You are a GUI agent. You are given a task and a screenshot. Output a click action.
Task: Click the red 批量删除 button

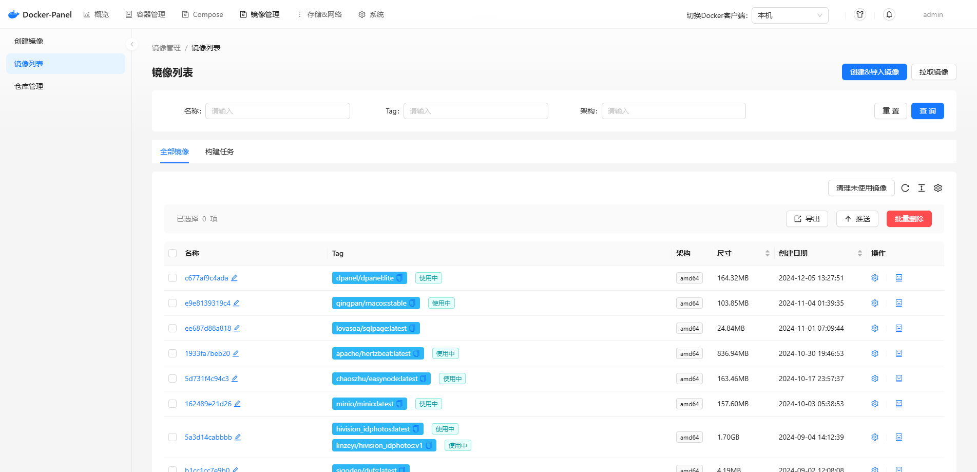point(909,219)
